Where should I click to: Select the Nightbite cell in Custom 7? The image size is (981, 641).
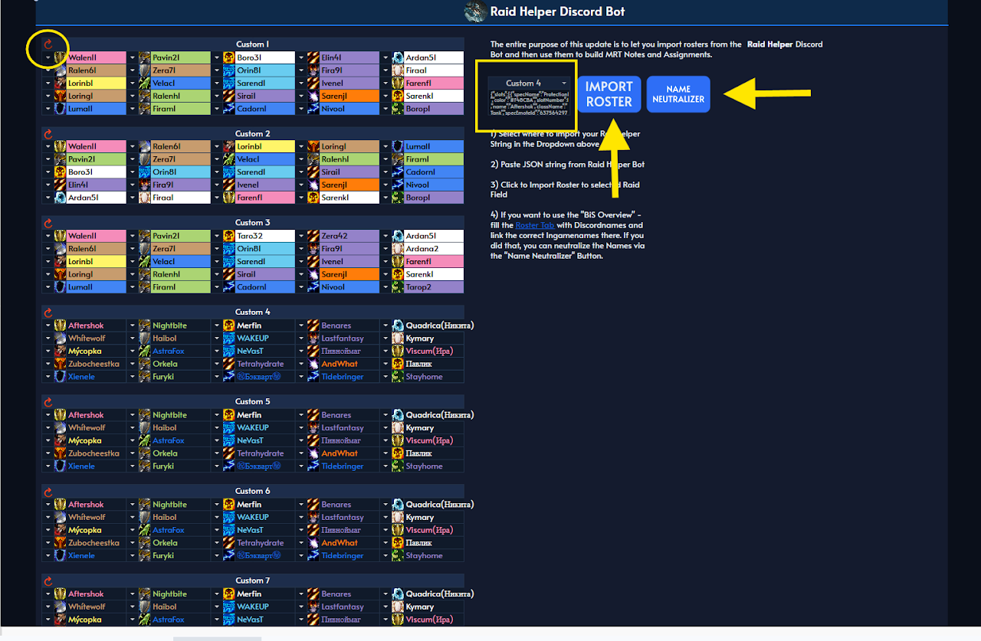[x=181, y=594]
